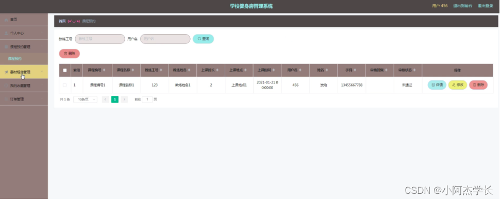
Task: Click the 首页 breadcrumb link
Action: point(62,21)
